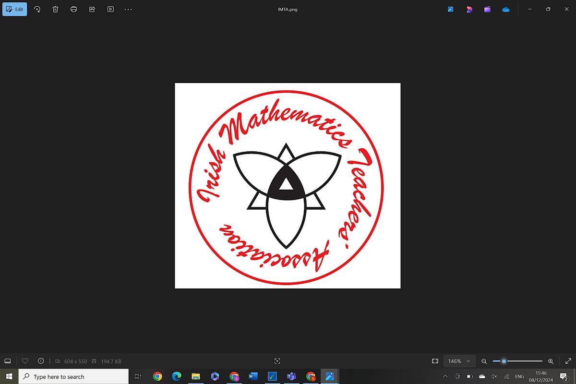Open OneDrive from the cloud icon
This screenshot has width=576, height=384.
(505, 9)
